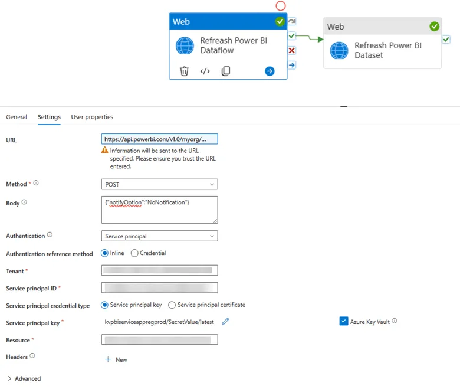The image size is (460, 389).
Task: Select the on-completion blue arrow connector
Action: click(292, 65)
